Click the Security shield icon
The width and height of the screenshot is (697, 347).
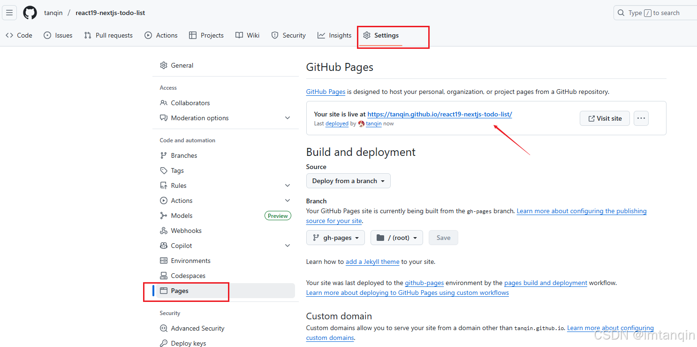point(275,35)
